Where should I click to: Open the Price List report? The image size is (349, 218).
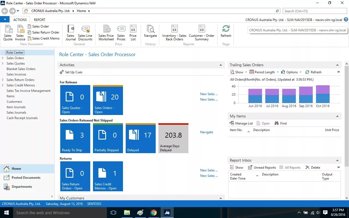click(x=133, y=33)
